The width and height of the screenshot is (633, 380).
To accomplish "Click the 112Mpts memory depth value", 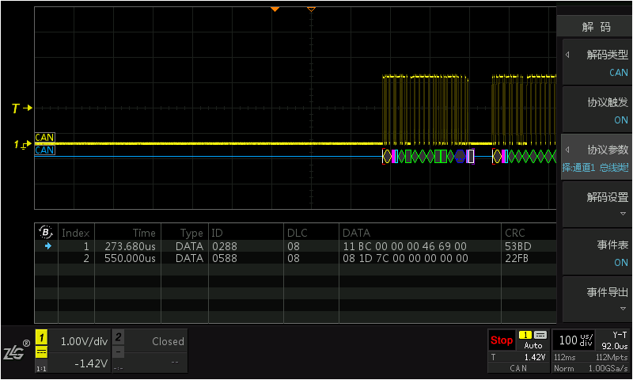I will [612, 357].
